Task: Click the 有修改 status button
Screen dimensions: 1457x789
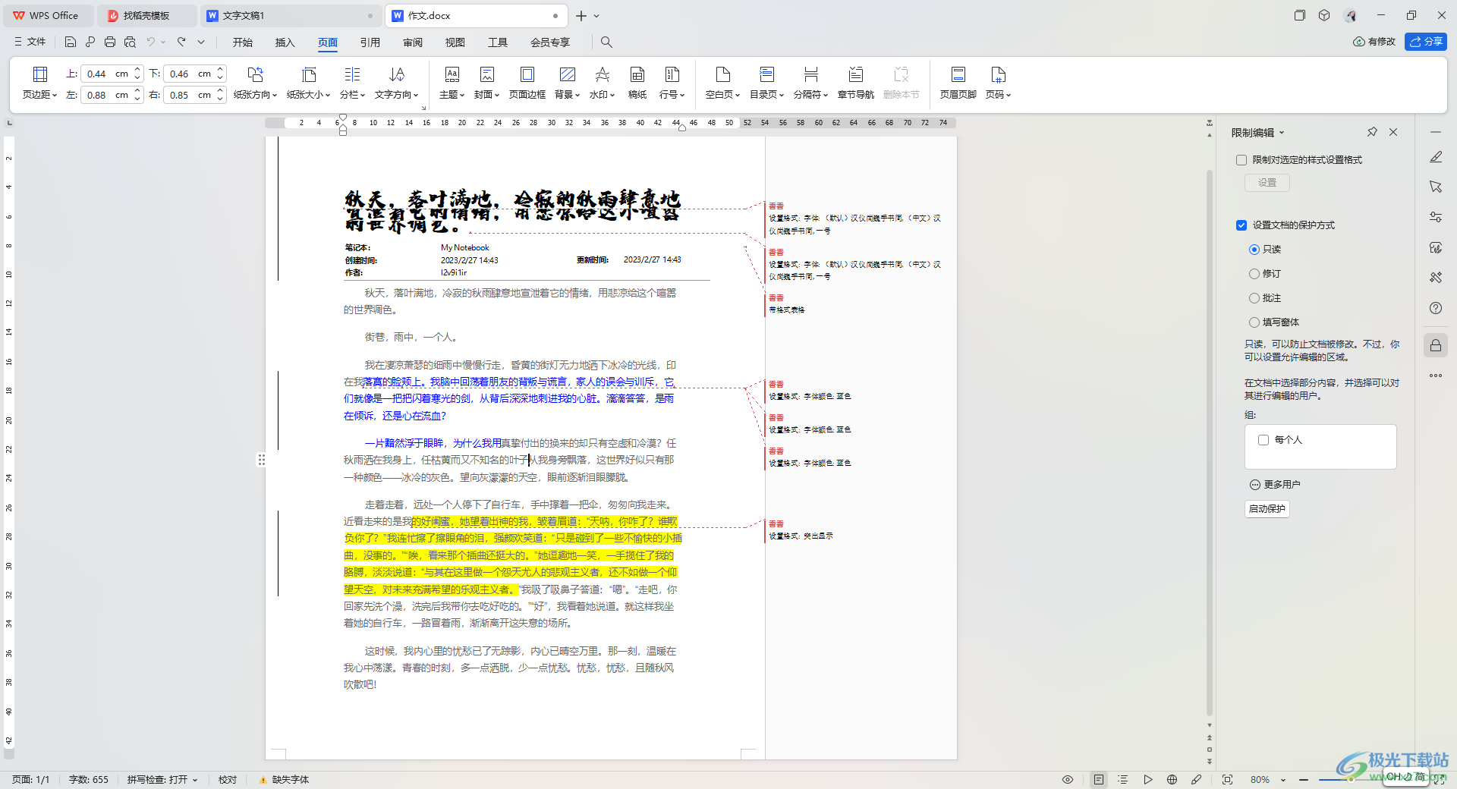Action: click(1374, 42)
